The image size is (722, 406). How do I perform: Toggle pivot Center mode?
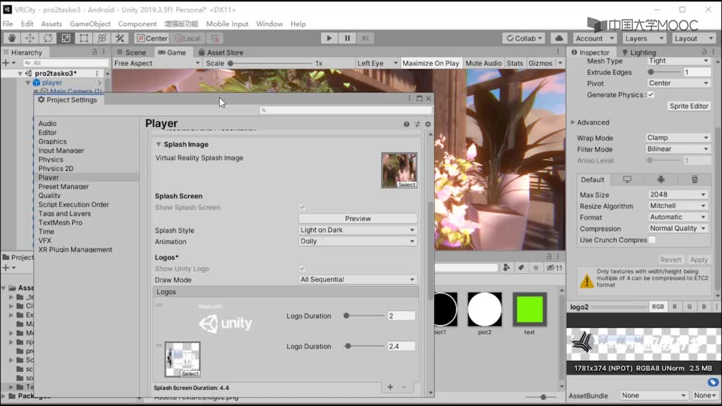click(x=152, y=38)
